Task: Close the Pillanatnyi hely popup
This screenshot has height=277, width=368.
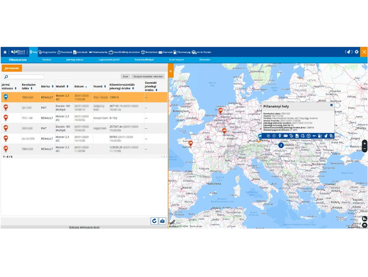Action: point(331,105)
